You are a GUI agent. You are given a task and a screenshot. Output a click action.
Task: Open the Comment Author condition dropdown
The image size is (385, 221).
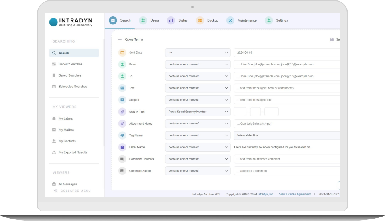[x=198, y=171]
